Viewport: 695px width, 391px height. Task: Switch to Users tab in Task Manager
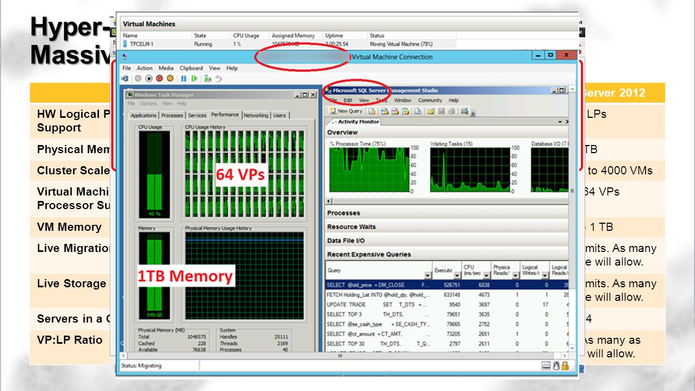(x=279, y=116)
